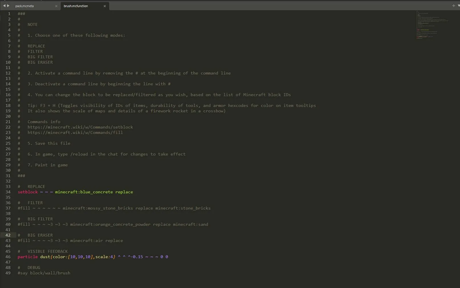
Task: Place cursor on the setblock keyword
Action: (x=28, y=192)
